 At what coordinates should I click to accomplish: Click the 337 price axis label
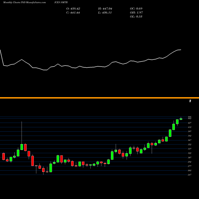[190, 149]
